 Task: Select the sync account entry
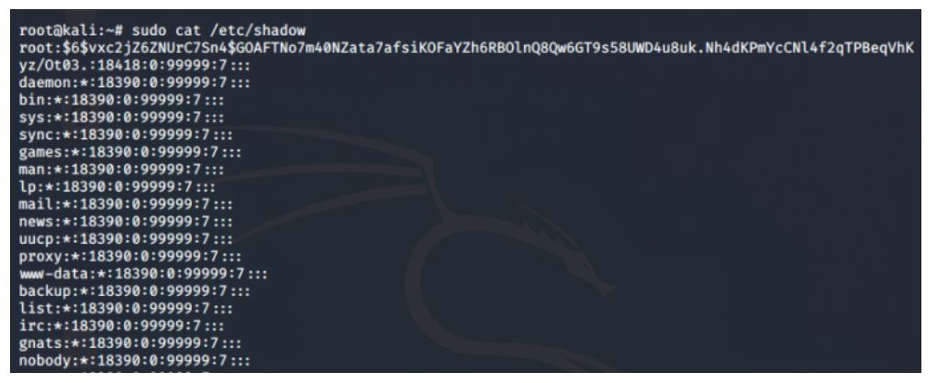126,135
